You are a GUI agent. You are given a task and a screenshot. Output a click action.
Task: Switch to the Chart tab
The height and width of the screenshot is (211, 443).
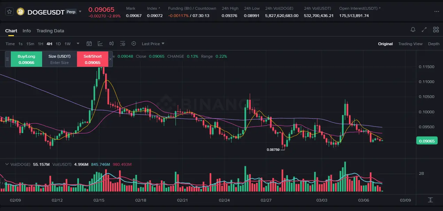pos(11,31)
